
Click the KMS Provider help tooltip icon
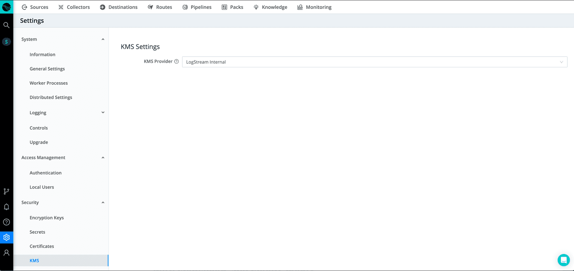coord(177,61)
